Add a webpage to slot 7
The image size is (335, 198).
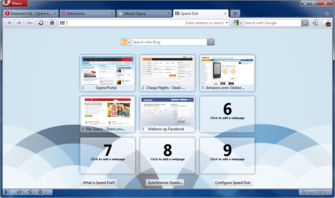click(108, 156)
